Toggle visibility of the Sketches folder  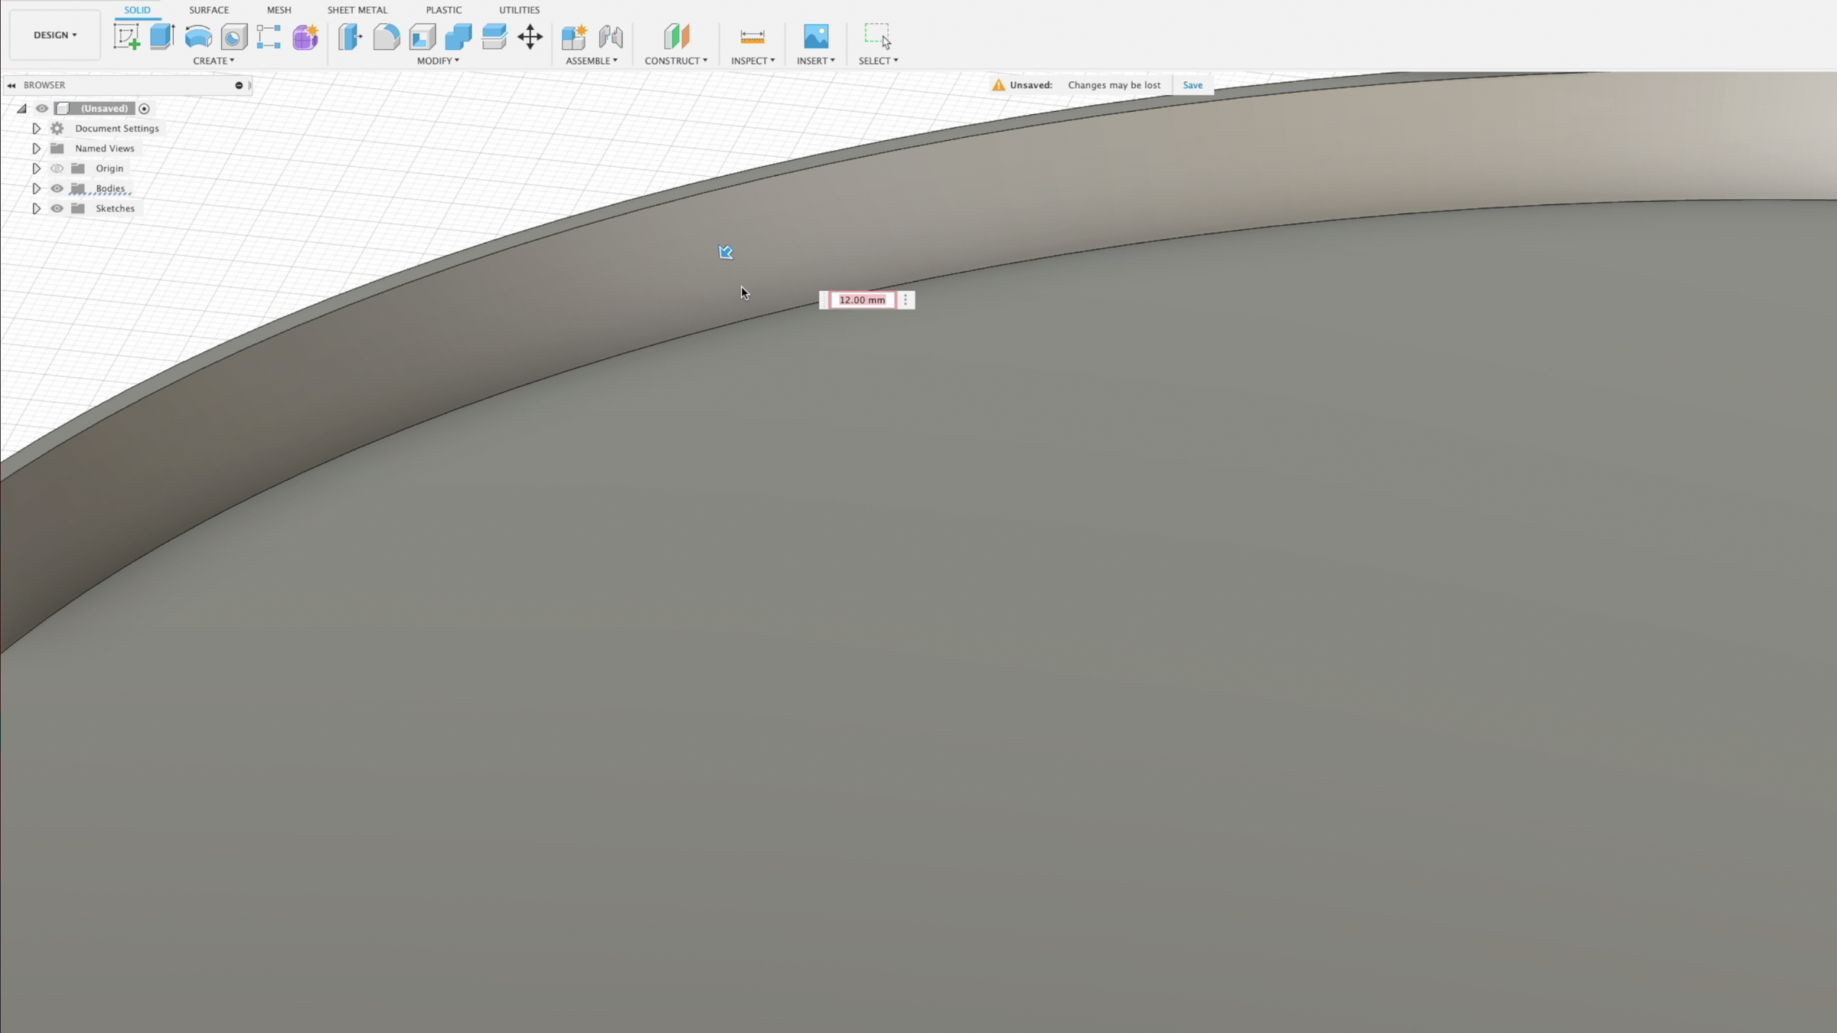[57, 208]
